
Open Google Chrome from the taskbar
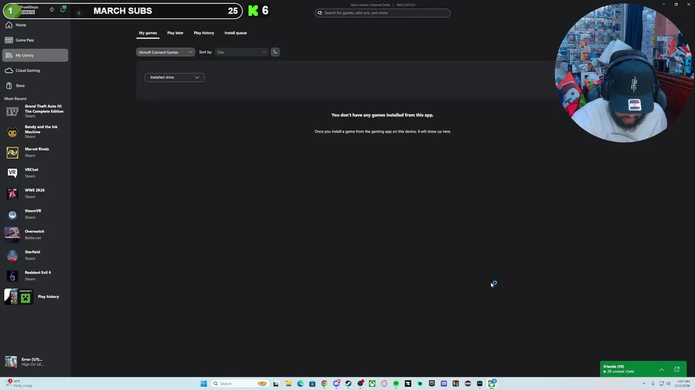[324, 383]
